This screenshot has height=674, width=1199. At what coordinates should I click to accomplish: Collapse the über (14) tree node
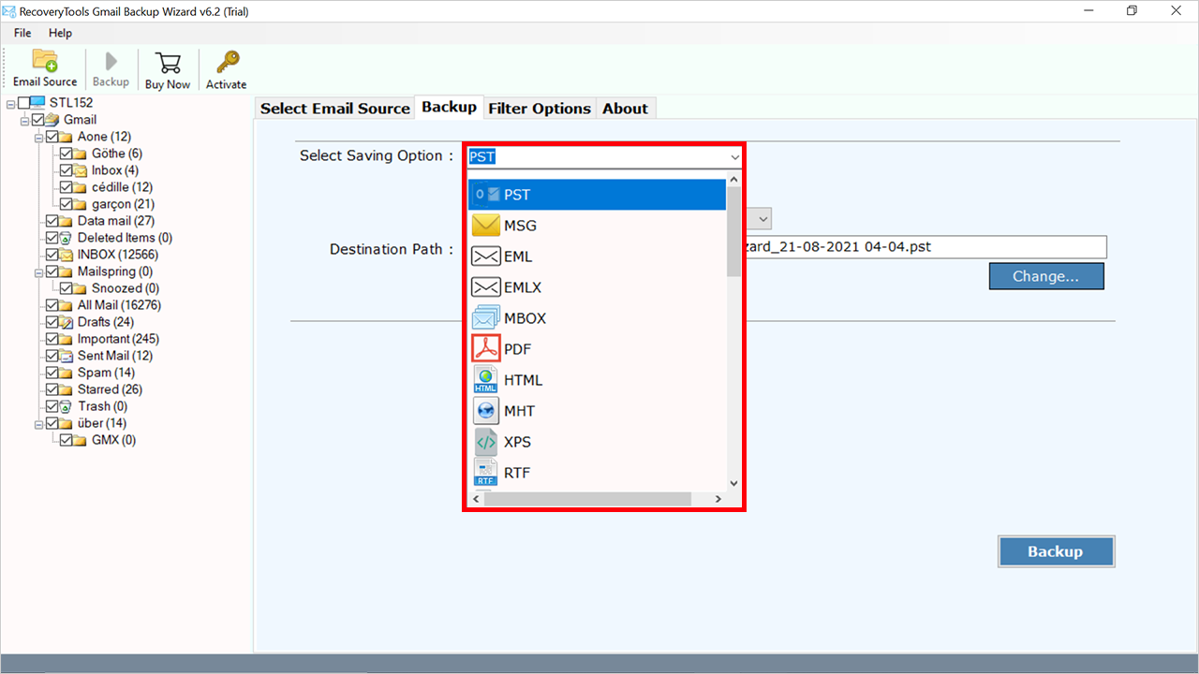pos(38,423)
